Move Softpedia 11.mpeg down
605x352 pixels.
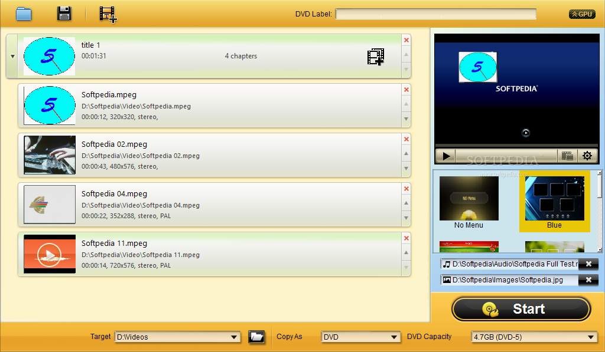pos(406,267)
